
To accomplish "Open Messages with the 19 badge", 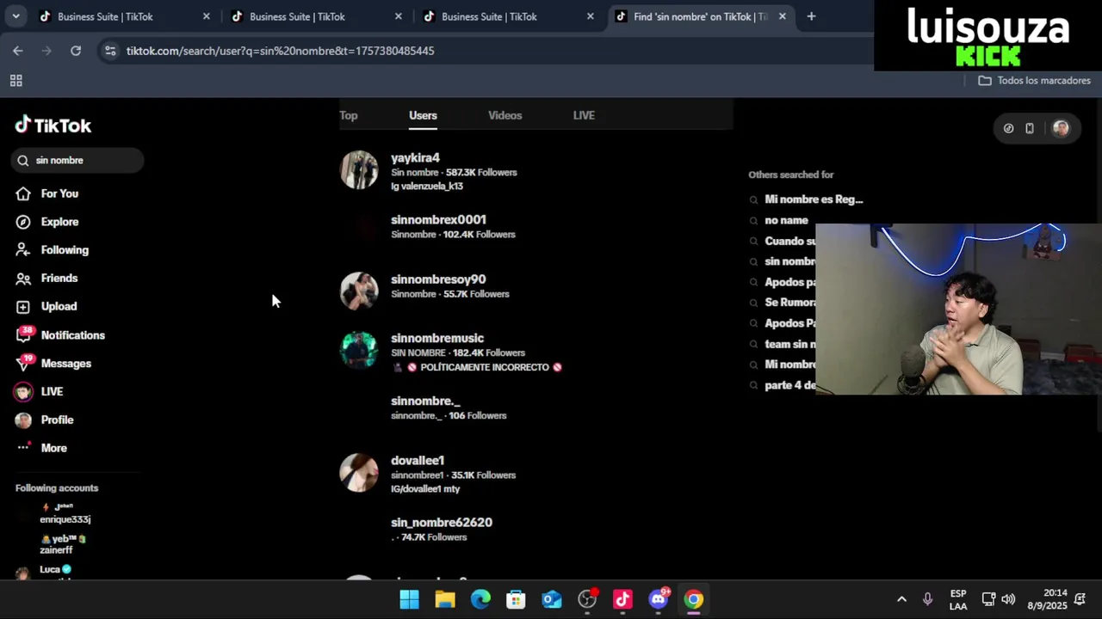I will click(54, 364).
